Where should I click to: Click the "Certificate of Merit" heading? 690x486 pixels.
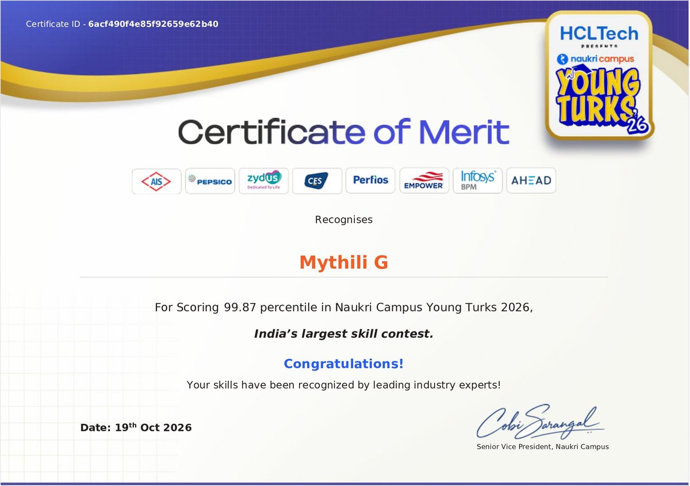343,132
